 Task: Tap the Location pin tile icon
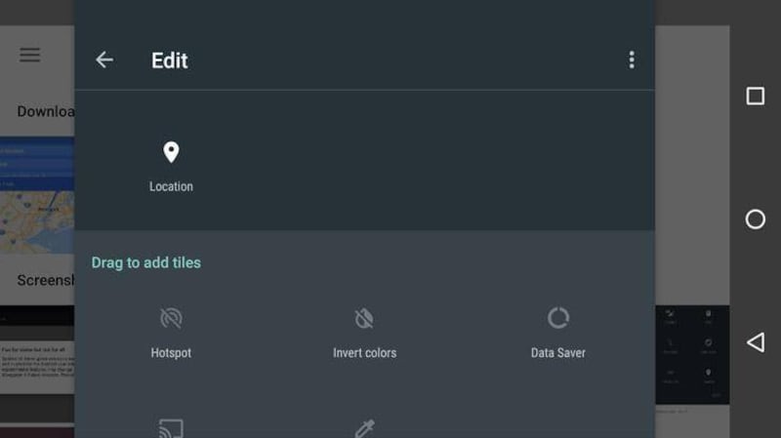click(x=171, y=152)
